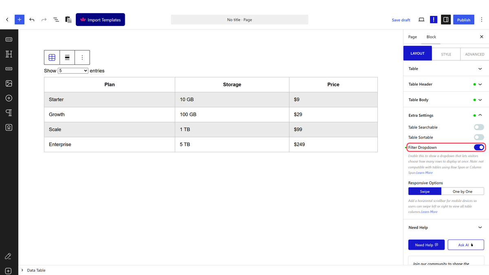Screen dimensions: 489x275
Task: Open the block toolbar three-dot options
Action: point(82,57)
